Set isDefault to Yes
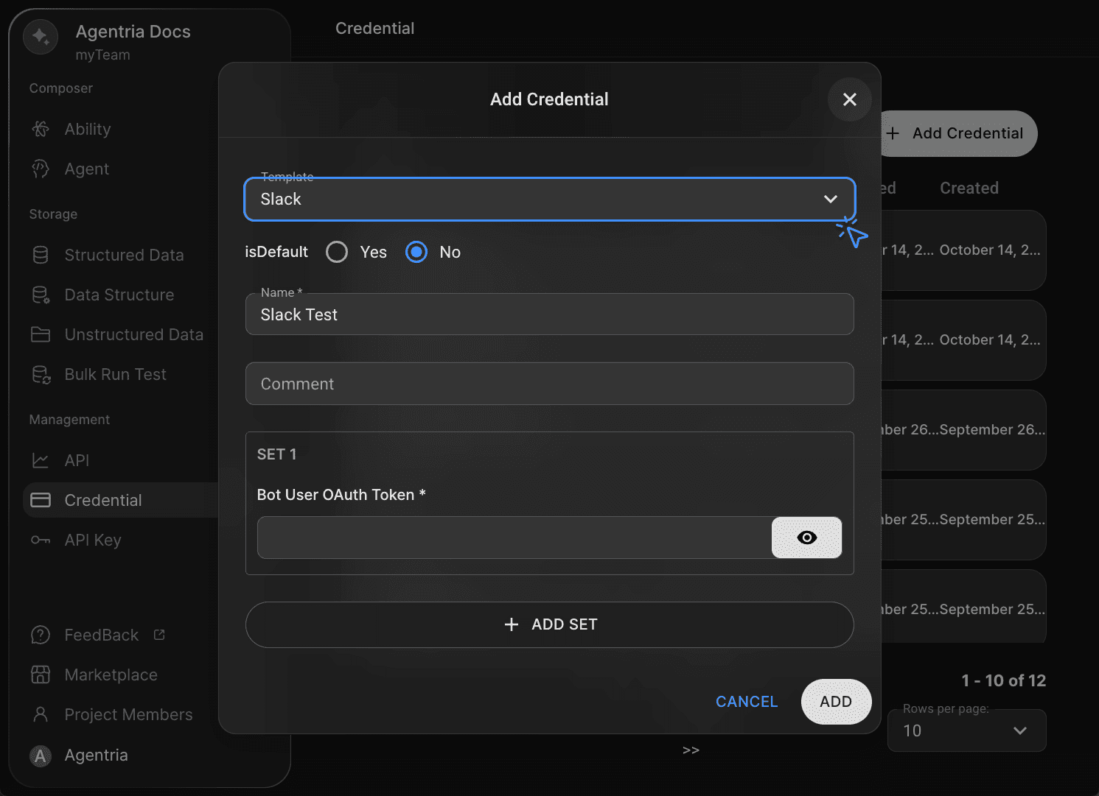This screenshot has width=1099, height=796. [x=337, y=252]
